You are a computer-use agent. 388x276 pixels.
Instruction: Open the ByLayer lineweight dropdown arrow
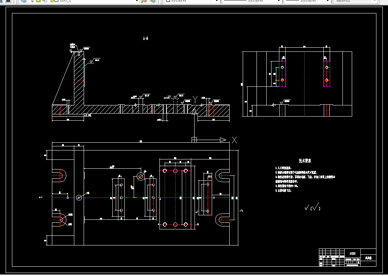coord(328,1)
